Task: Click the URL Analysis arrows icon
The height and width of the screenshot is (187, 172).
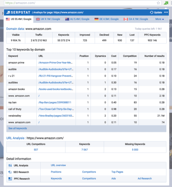Action: pyautogui.click(x=10, y=165)
